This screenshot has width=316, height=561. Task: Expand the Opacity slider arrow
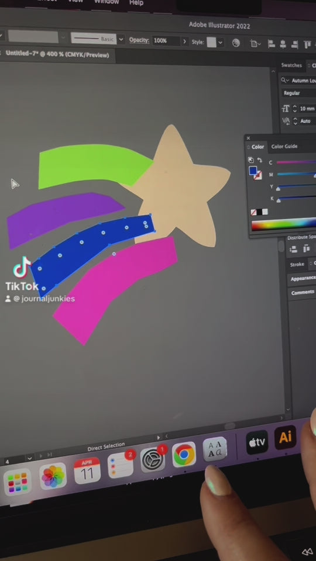pos(184,41)
